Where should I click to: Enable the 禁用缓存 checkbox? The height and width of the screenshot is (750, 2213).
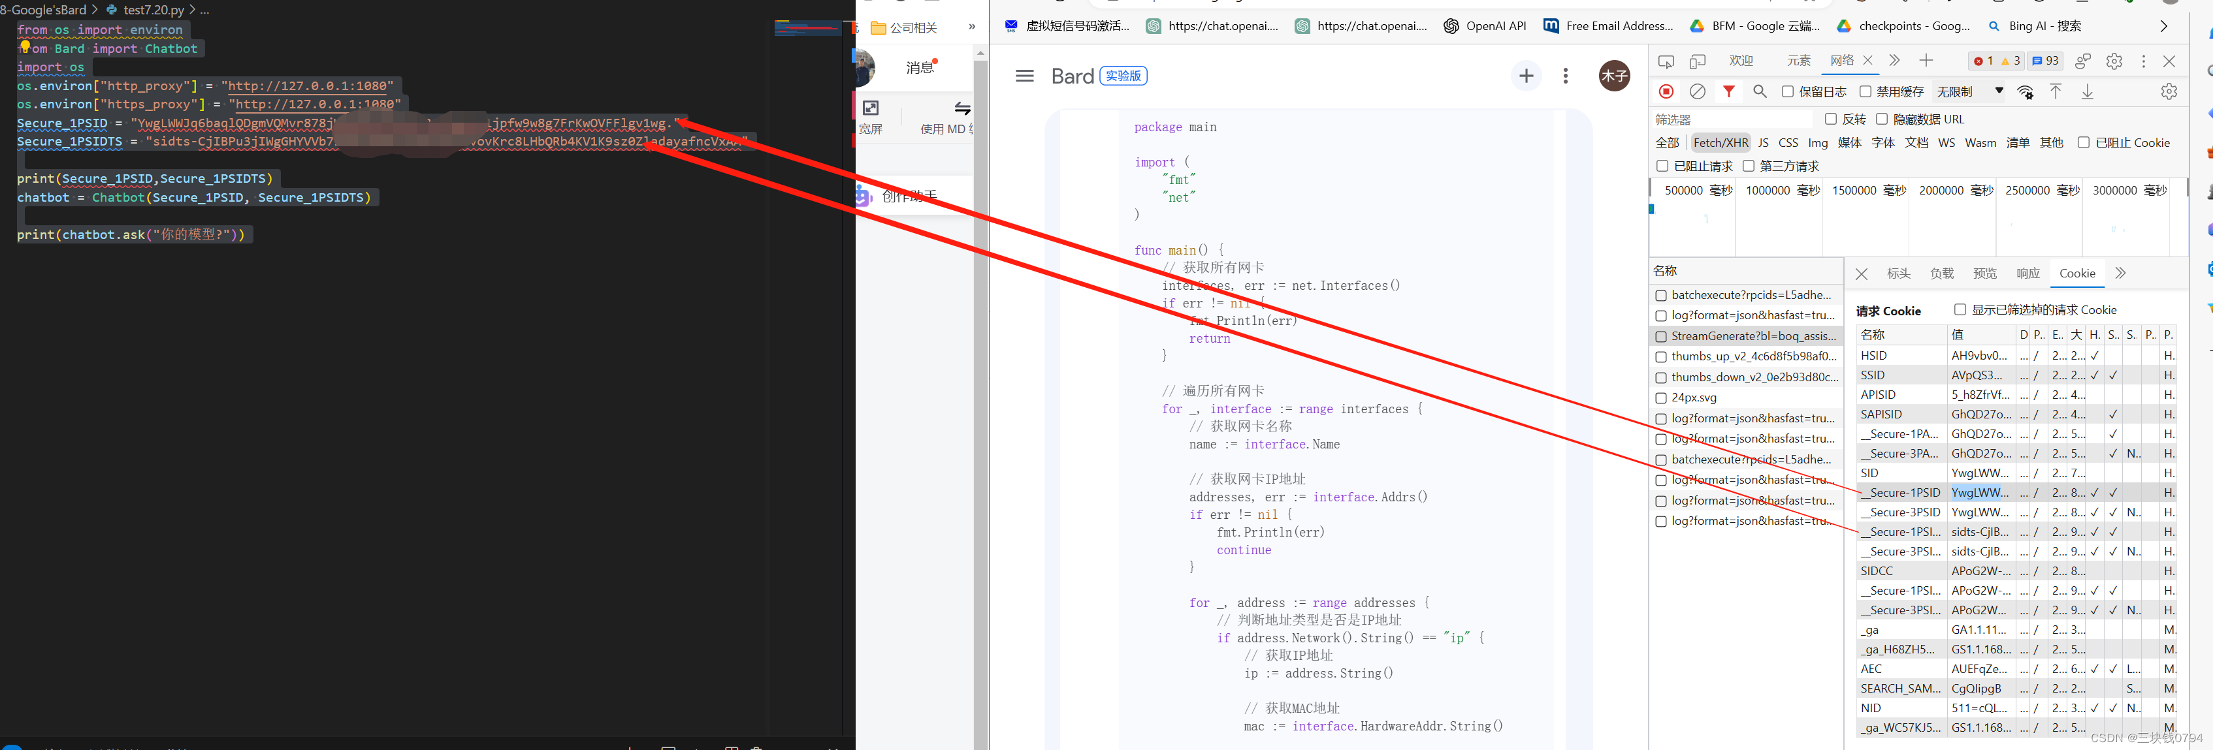point(1865,92)
